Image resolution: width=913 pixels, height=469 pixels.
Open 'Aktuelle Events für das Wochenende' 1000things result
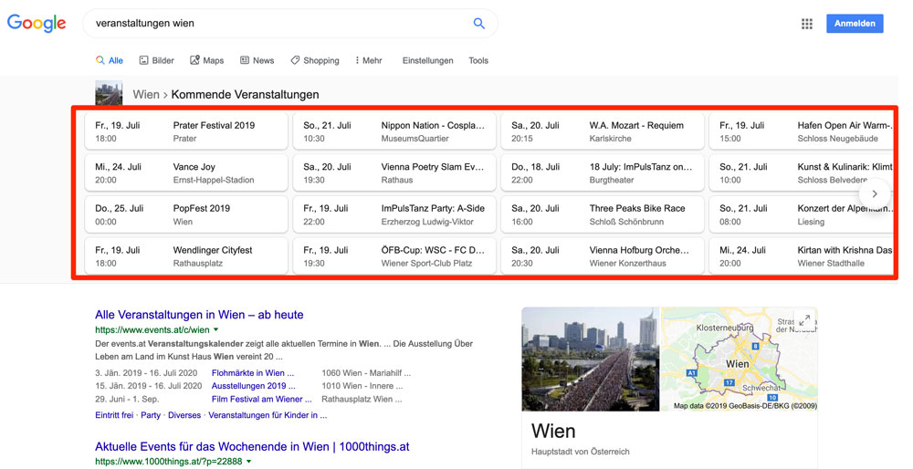252,447
